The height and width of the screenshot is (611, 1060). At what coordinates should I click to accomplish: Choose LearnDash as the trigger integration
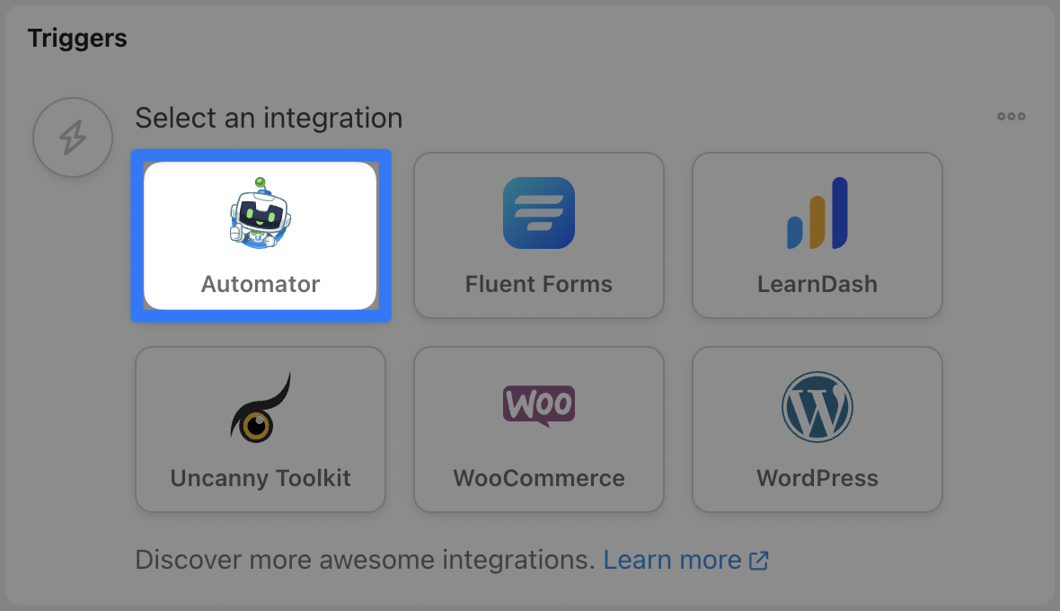817,235
